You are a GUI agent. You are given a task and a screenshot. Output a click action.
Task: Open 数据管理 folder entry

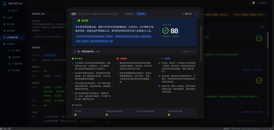pos(14,71)
